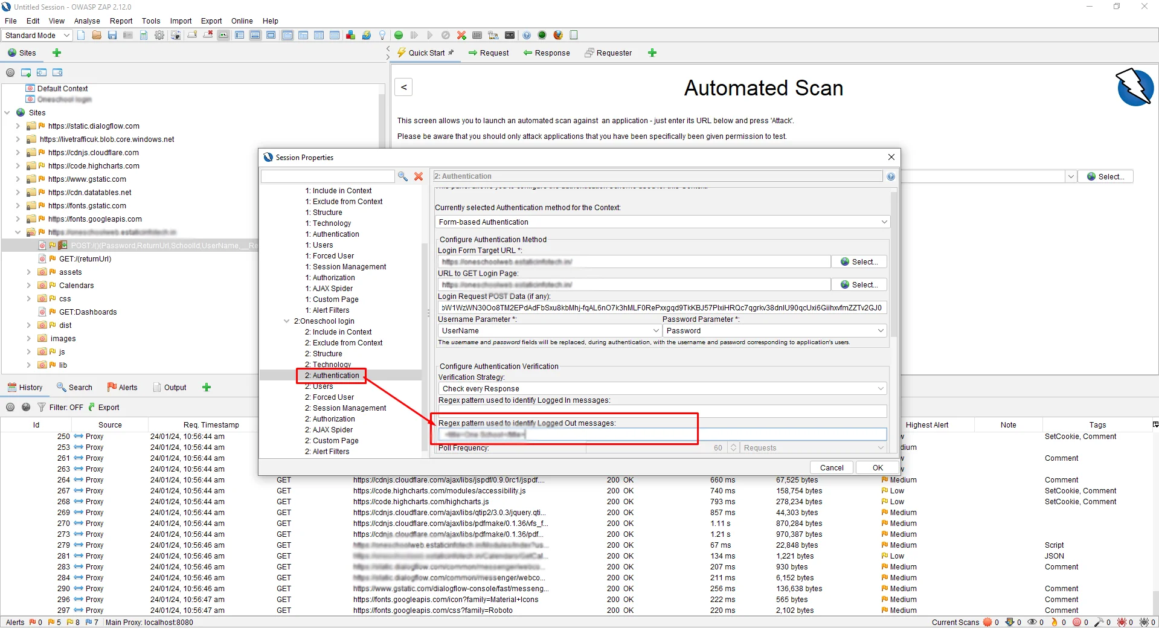Open the Form-based Authentication method dropdown
Screen dimensions: 1159x628
[661, 222]
